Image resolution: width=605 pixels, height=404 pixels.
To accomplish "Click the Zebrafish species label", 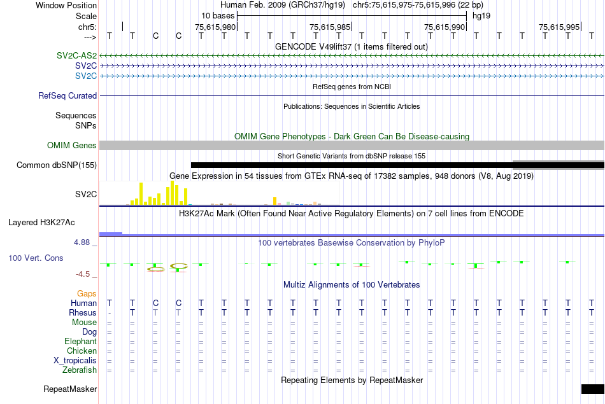I will tap(80, 370).
